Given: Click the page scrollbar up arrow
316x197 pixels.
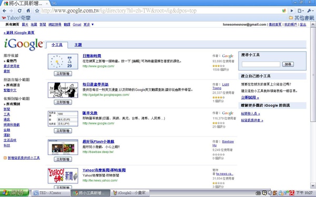Looking at the screenshot, I should point(313,24).
